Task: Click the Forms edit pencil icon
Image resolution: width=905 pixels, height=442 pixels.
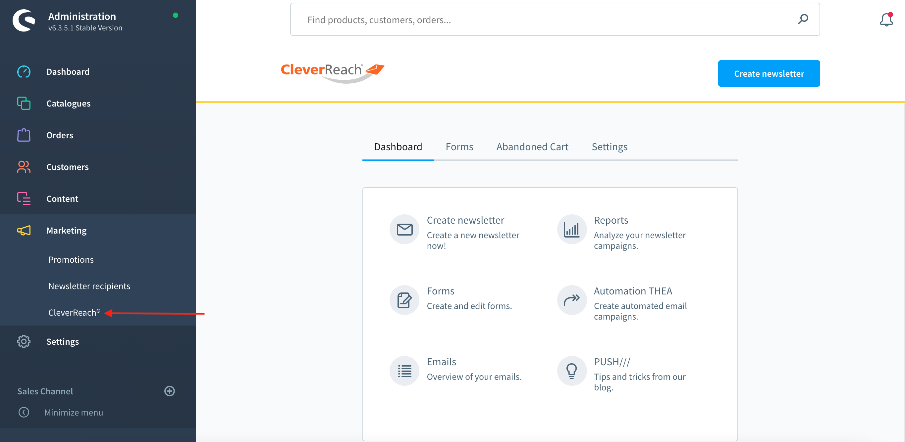Action: coord(404,300)
